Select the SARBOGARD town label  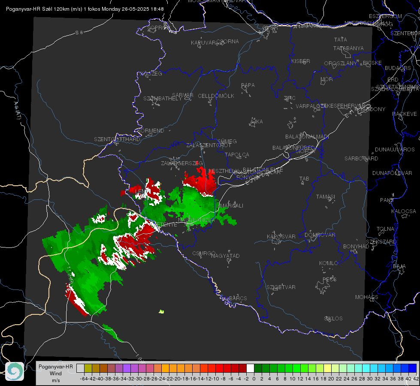point(361,159)
